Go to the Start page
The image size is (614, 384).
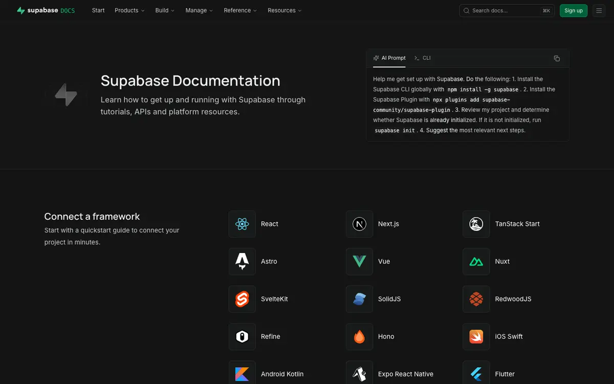tap(98, 10)
